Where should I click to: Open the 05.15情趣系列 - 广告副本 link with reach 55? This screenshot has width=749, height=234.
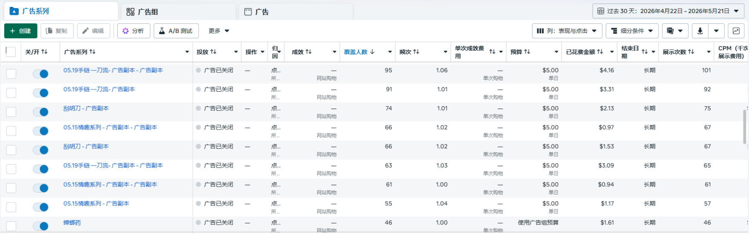point(96,204)
